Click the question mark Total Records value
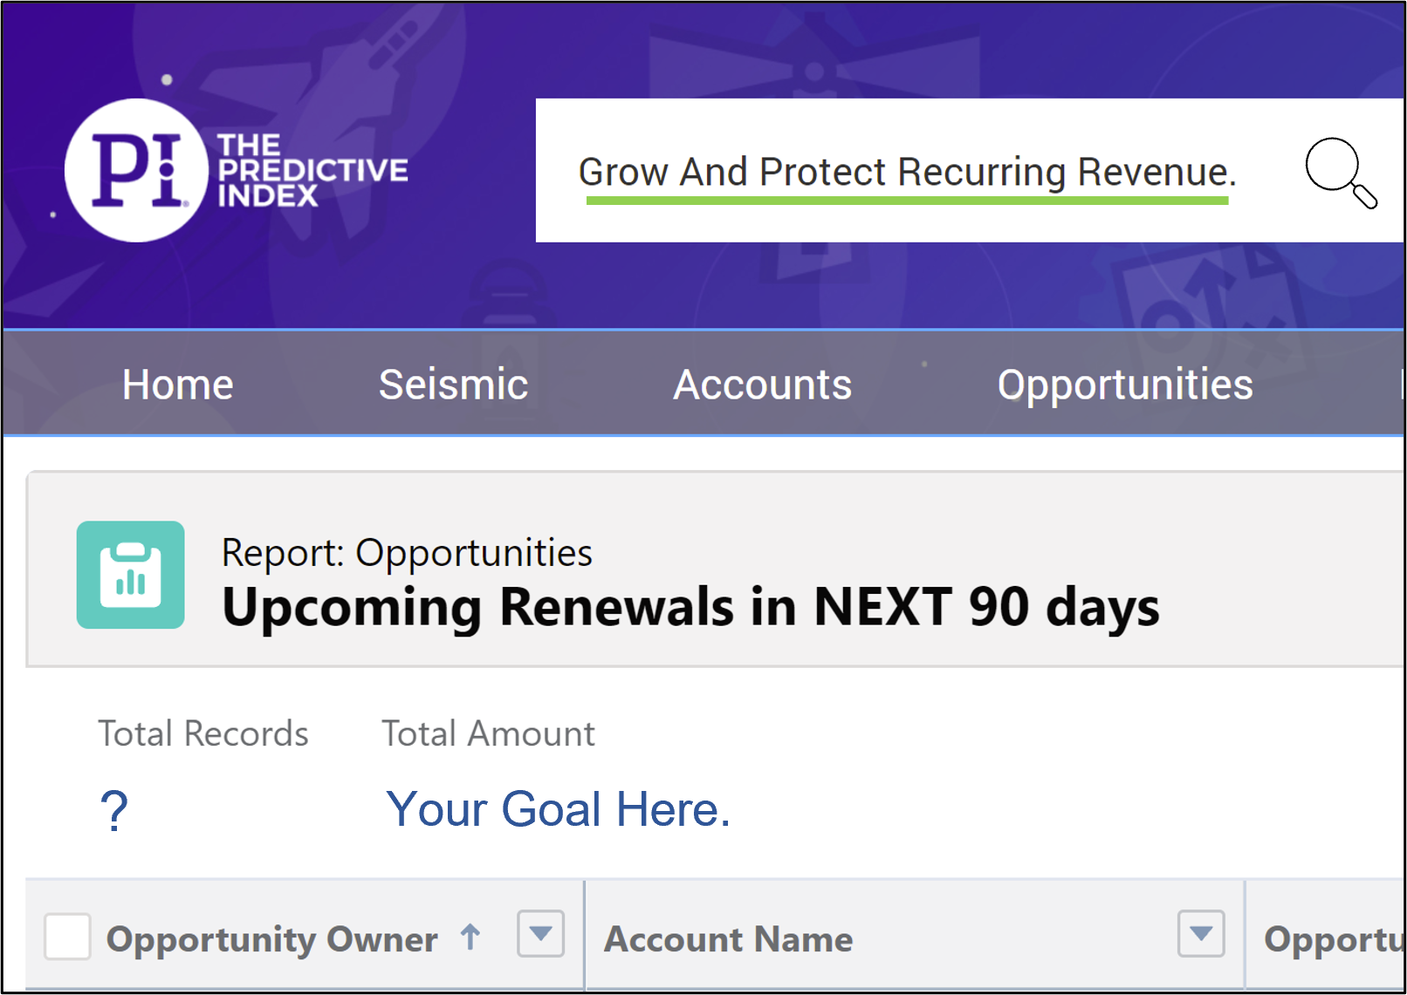This screenshot has width=1407, height=995. [x=114, y=810]
